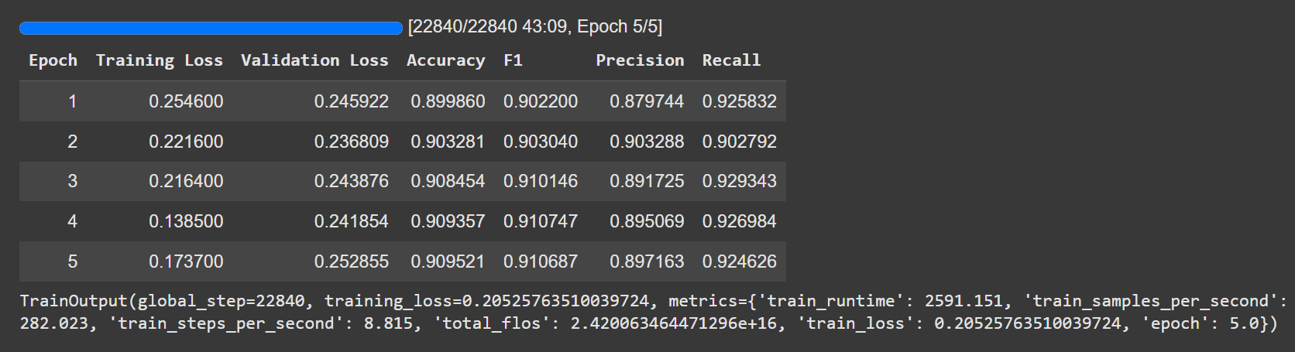This screenshot has height=352, width=1295.
Task: Click training loss value 0.138500
Action: (x=186, y=221)
